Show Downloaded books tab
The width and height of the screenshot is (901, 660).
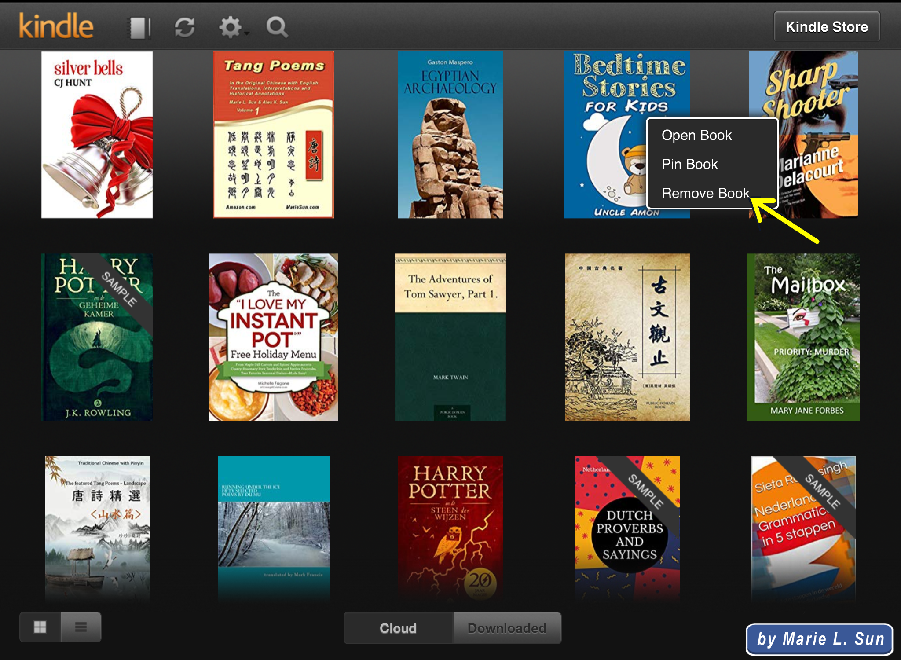(507, 628)
